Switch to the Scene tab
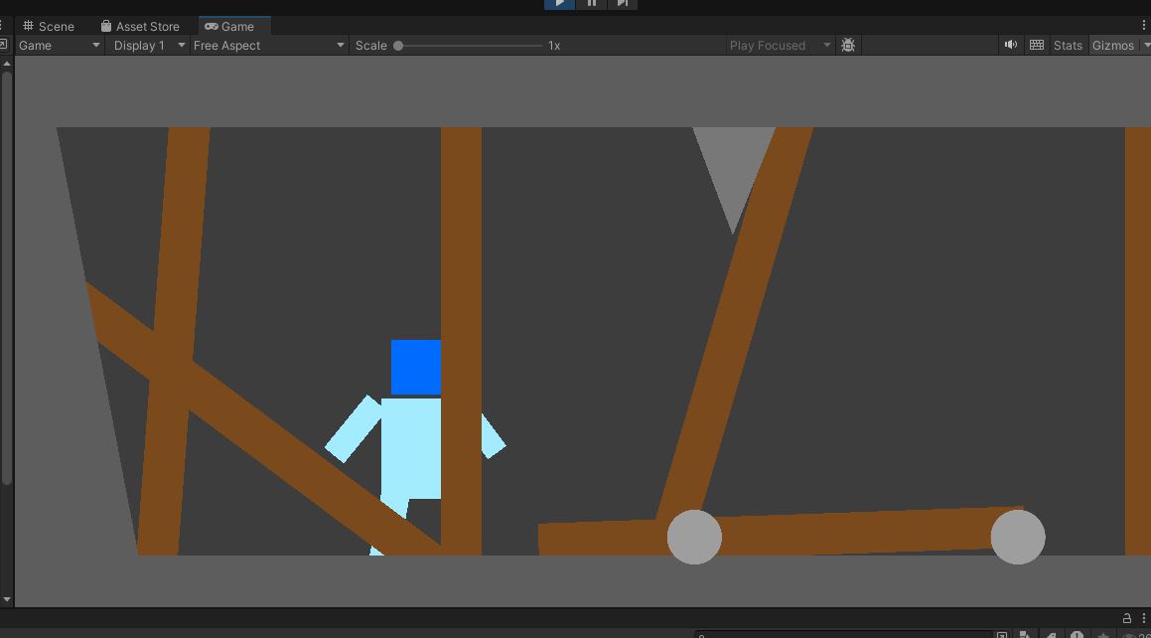 coord(48,25)
